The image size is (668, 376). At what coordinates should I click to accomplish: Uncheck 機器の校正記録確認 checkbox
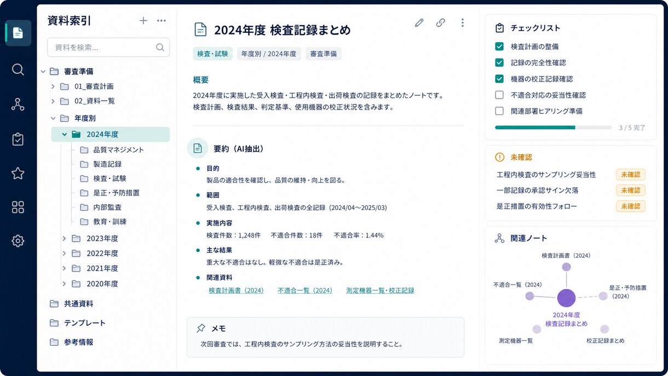pyautogui.click(x=499, y=79)
